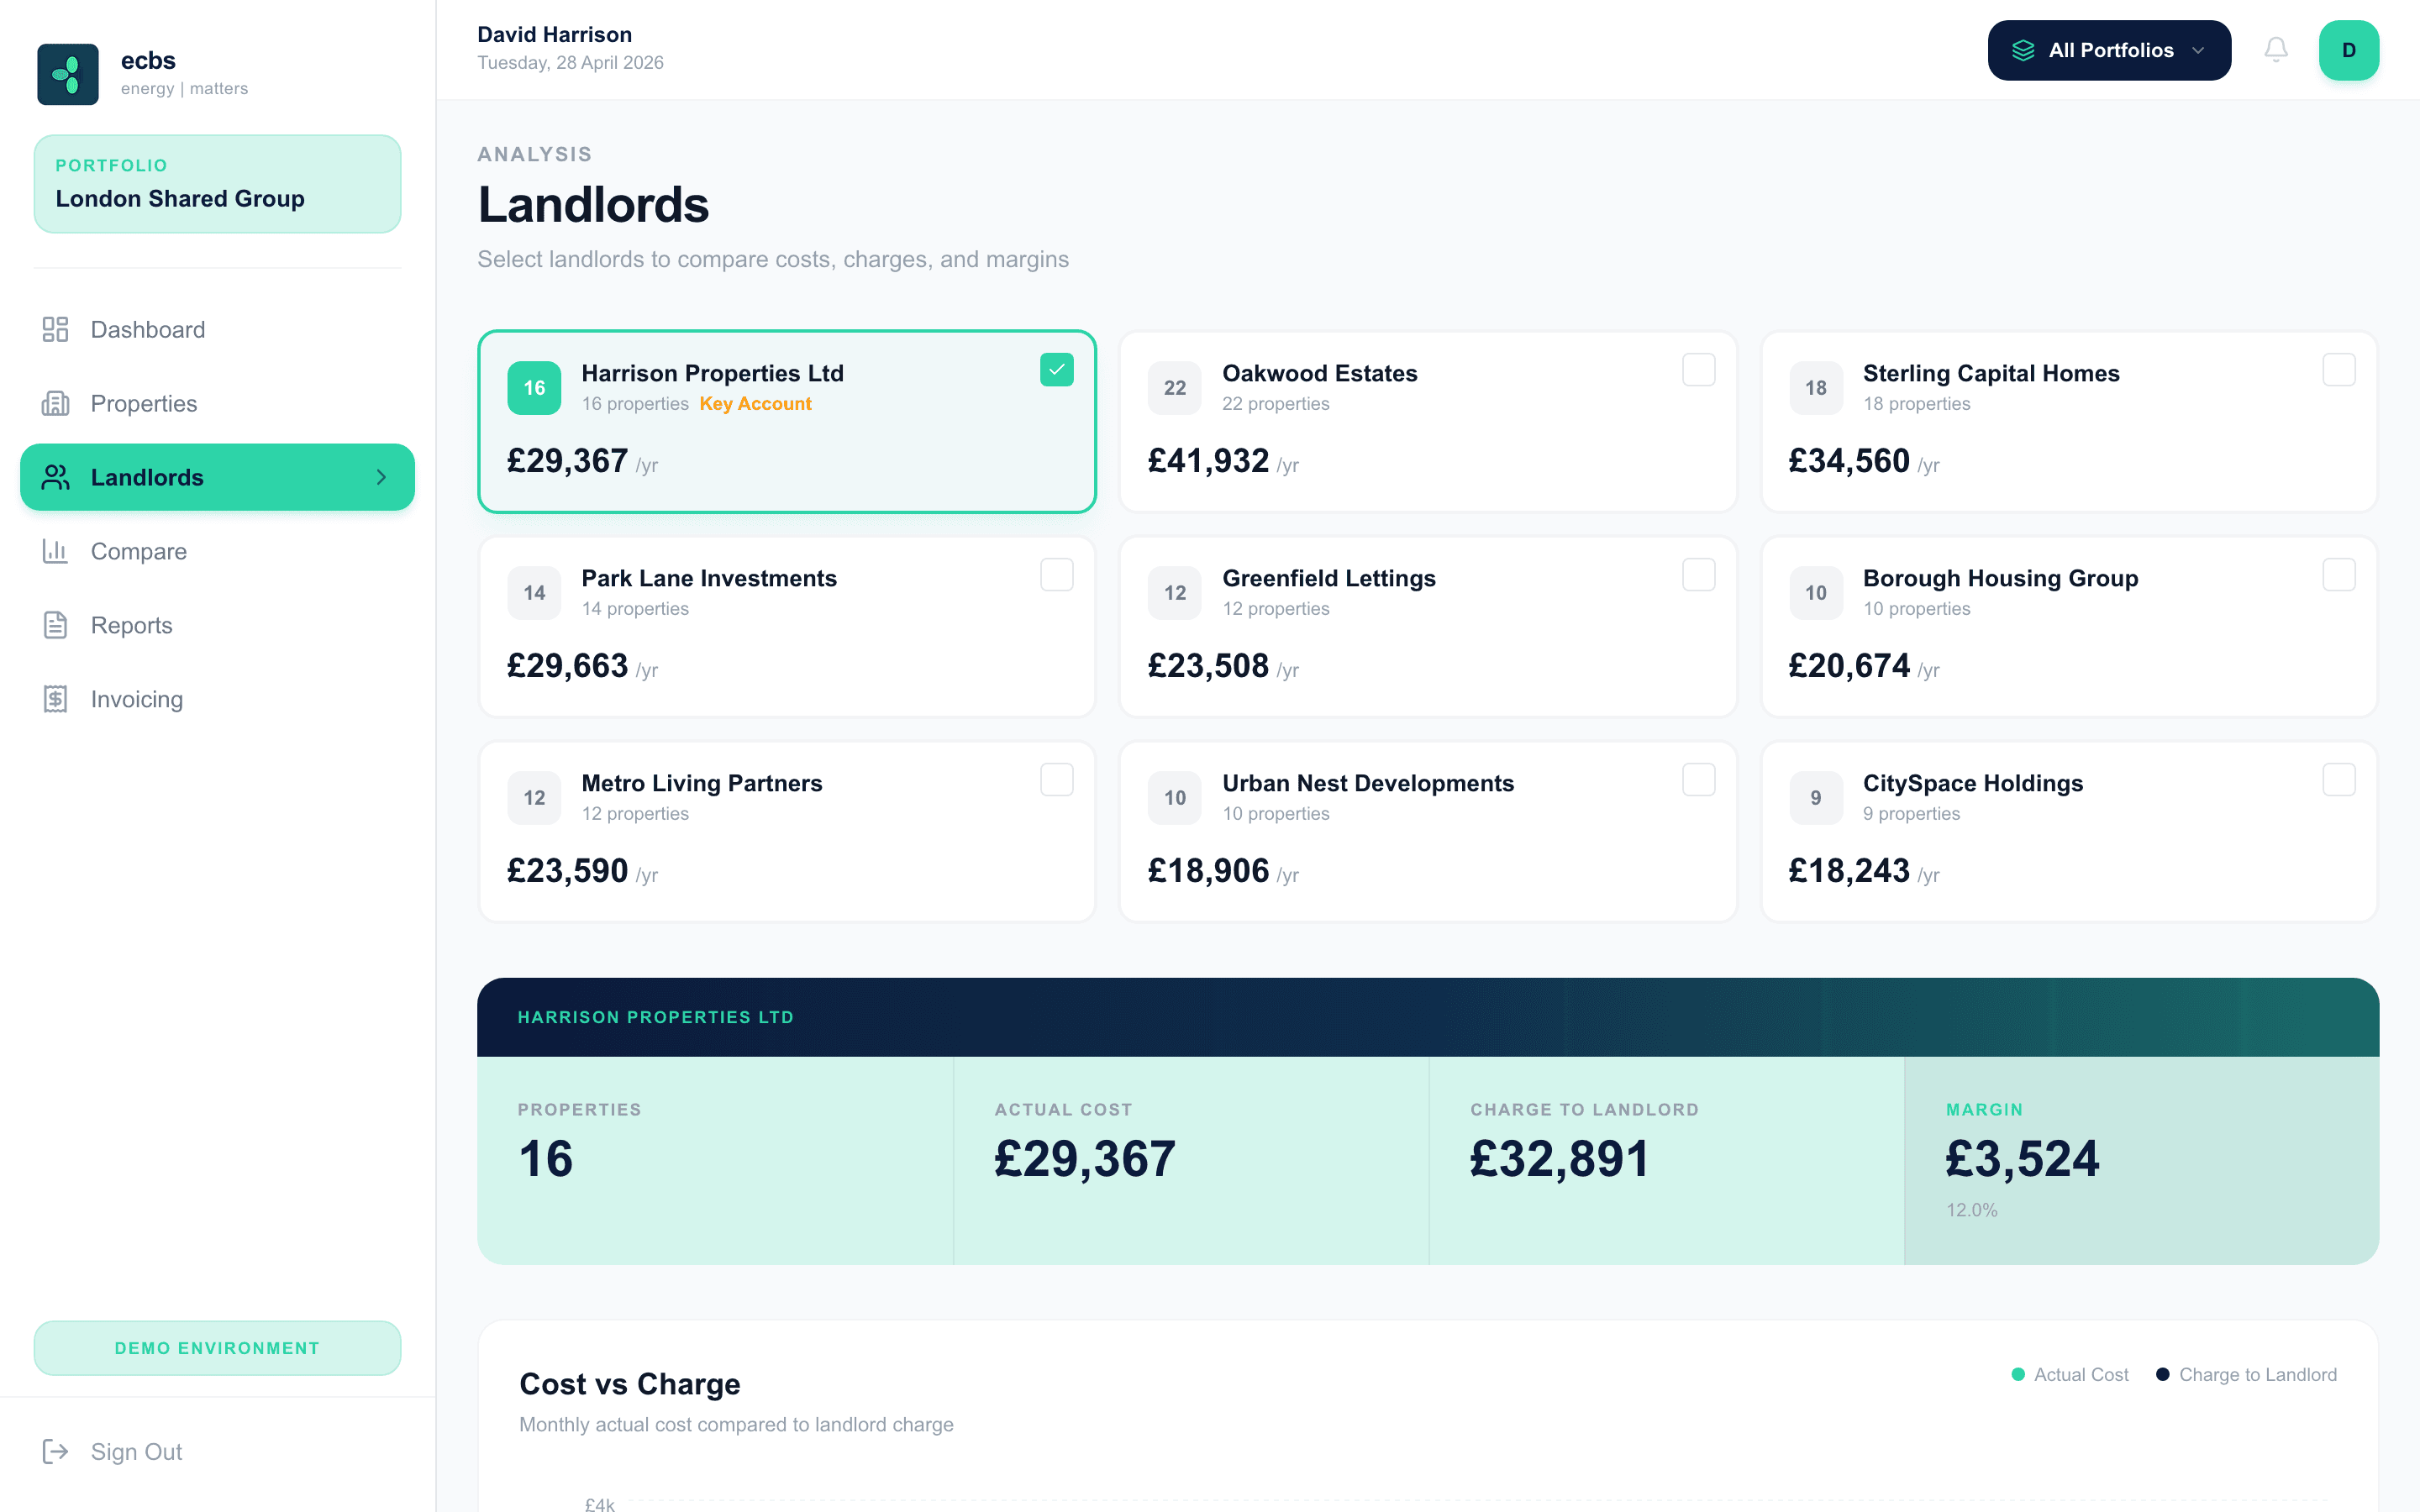The image size is (2420, 1512).
Task: Click the 9 badge on CitySpace Holdings
Action: click(x=1816, y=798)
